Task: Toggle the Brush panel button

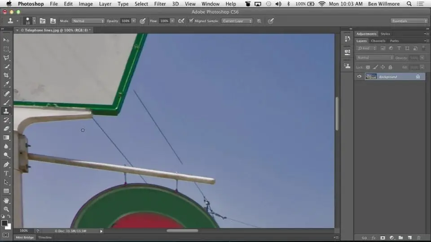Action: [x=42, y=21]
